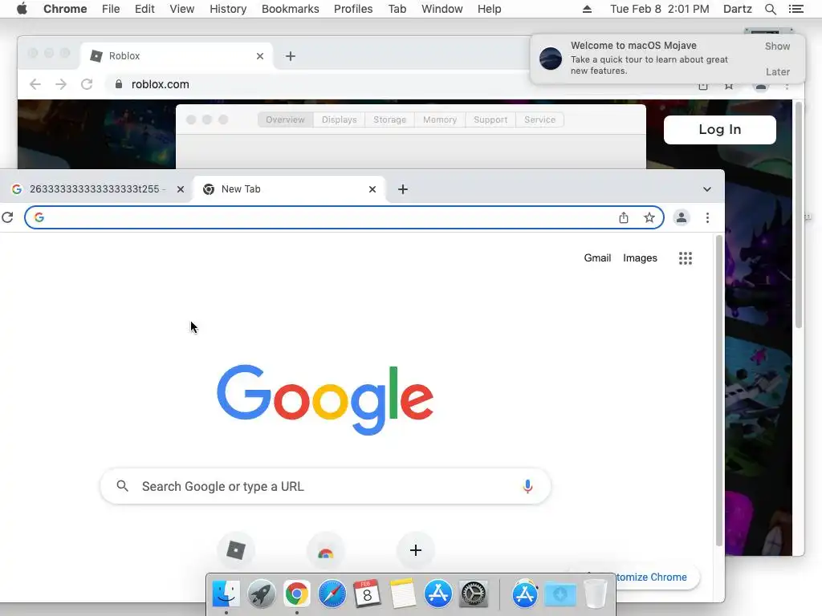Screen dimensions: 822x616
Task: Open Gmail link
Action: pyautogui.click(x=597, y=258)
